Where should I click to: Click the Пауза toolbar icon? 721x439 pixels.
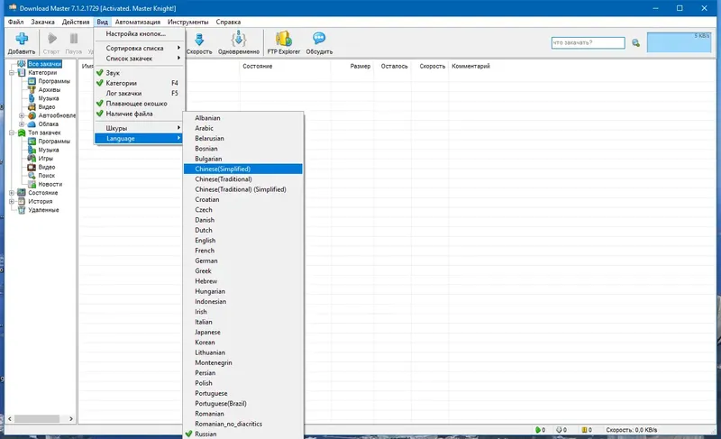(x=74, y=39)
